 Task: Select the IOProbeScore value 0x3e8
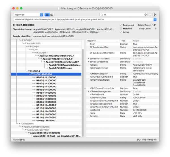tap(136, 94)
